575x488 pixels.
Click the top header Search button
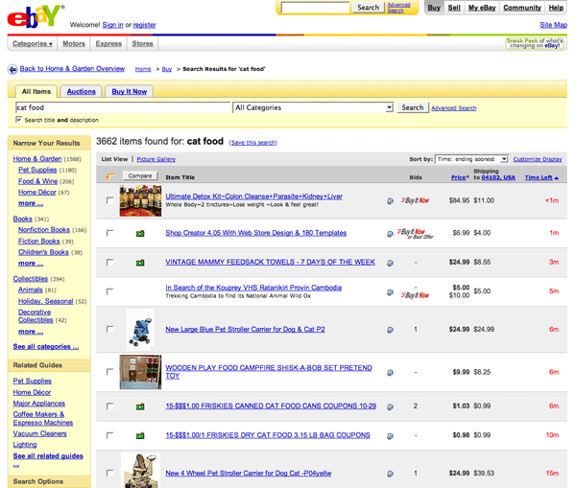click(369, 8)
